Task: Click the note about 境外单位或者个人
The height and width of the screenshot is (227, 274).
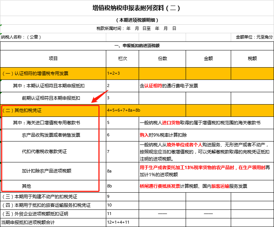Action: pyautogui.click(x=206, y=152)
